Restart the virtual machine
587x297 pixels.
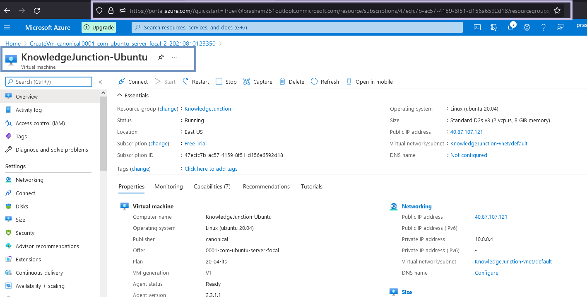[x=196, y=82]
